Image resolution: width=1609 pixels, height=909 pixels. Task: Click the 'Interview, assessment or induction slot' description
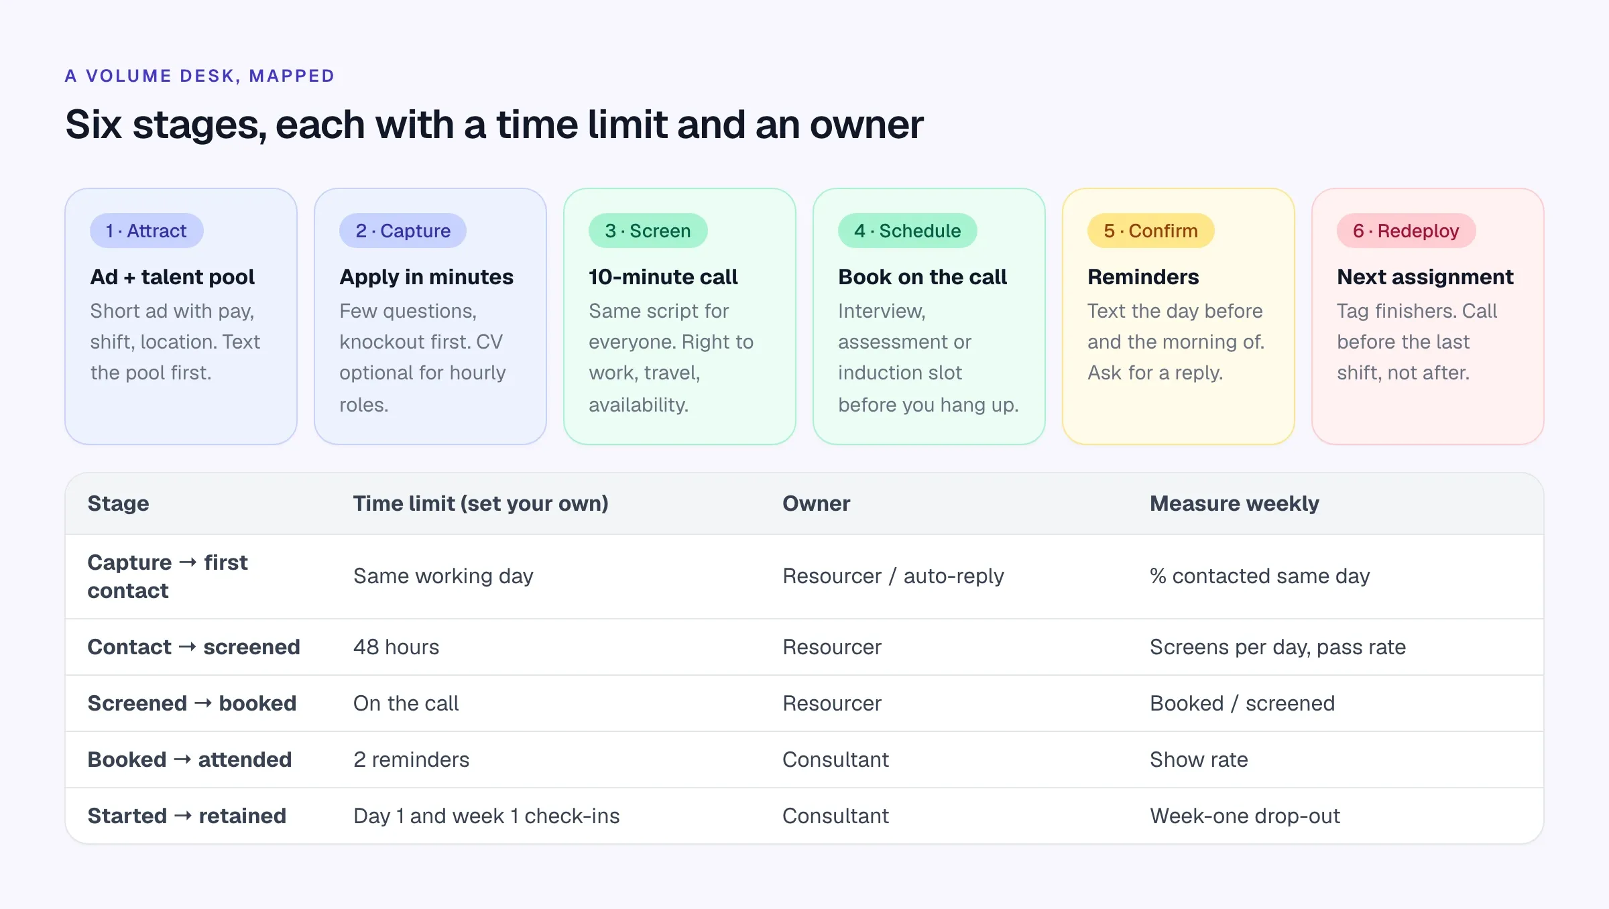[929, 358]
